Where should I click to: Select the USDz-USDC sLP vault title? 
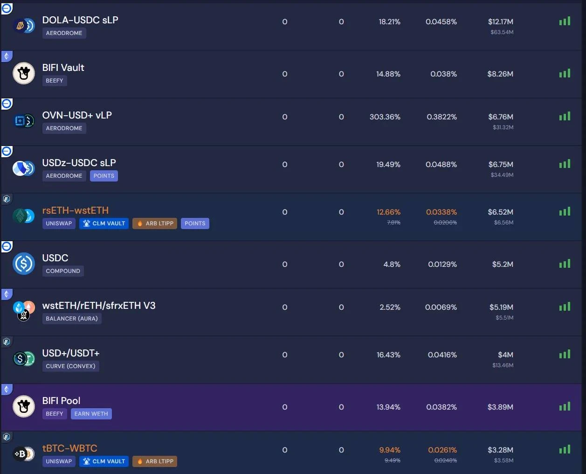(x=79, y=163)
